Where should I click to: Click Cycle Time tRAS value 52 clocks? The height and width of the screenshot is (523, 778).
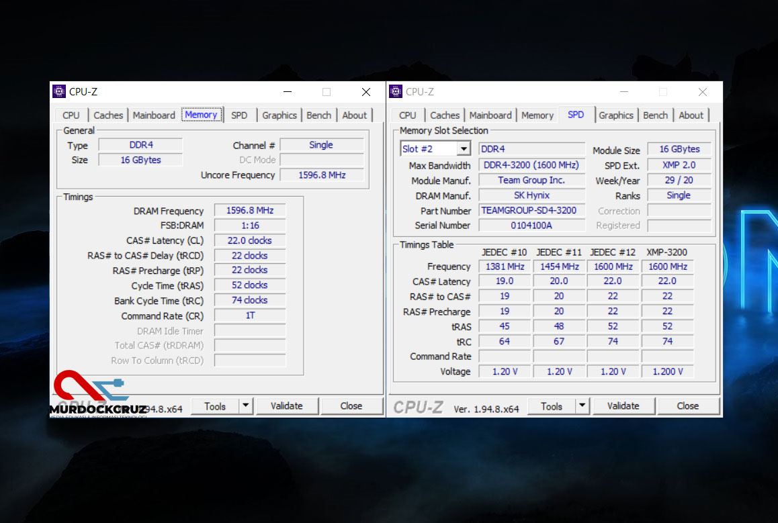250,285
